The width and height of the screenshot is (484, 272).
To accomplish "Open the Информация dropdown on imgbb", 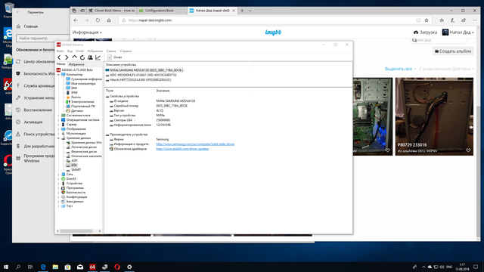I will 87,32.
